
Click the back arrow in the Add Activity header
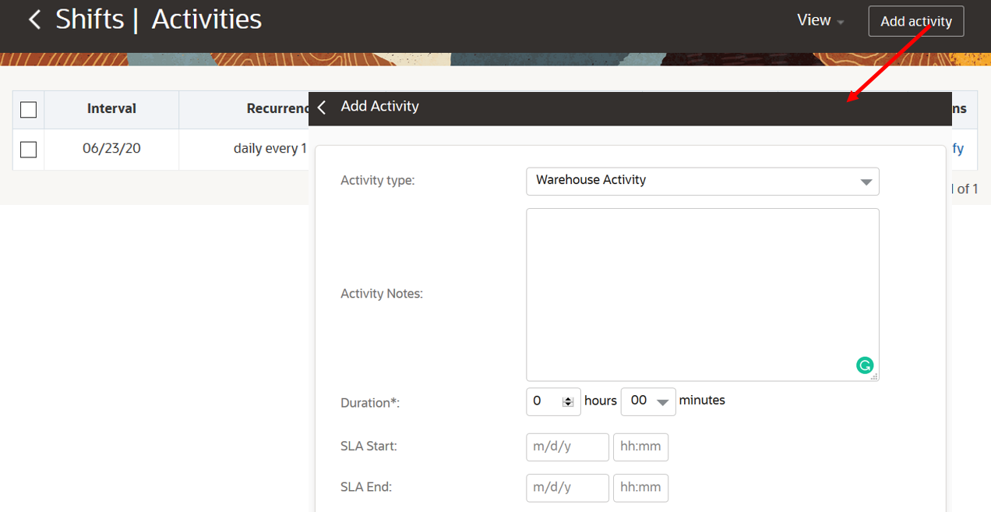pos(321,107)
